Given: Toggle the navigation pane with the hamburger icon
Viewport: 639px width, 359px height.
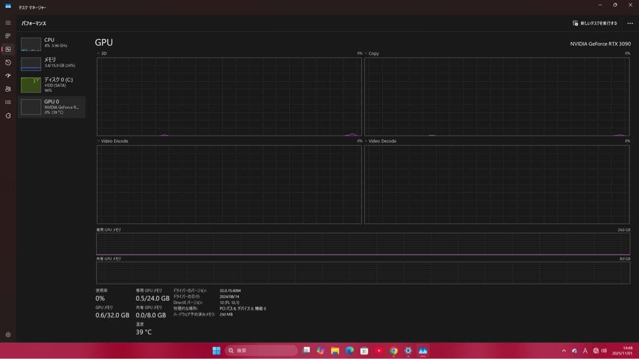Looking at the screenshot, I should (8, 22).
